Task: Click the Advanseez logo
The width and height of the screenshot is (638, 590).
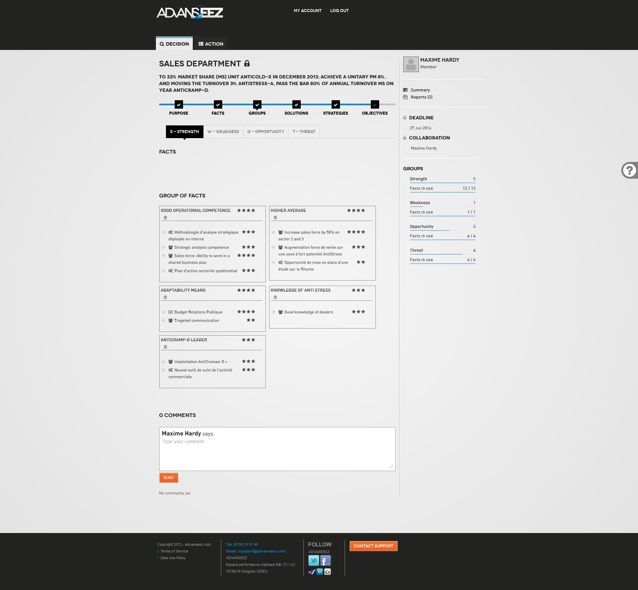Action: click(x=190, y=12)
